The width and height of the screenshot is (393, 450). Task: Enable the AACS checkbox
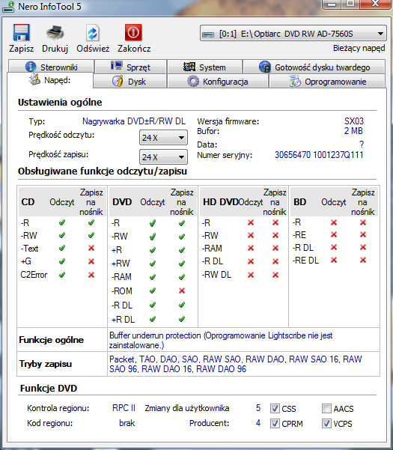[x=326, y=408]
